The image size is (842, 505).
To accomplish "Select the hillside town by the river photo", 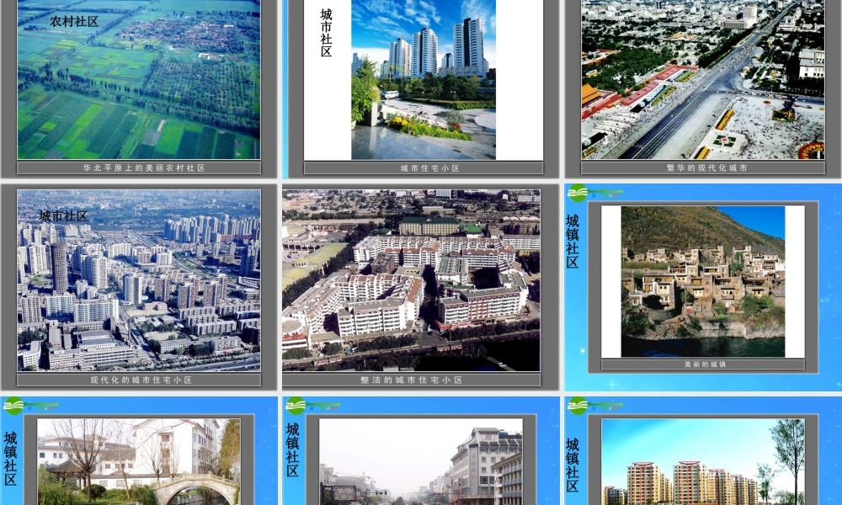I will [702, 282].
